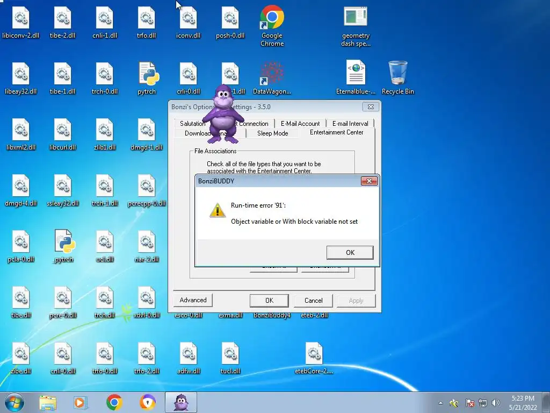Select the geometry dash spe... desktop file

[356, 26]
